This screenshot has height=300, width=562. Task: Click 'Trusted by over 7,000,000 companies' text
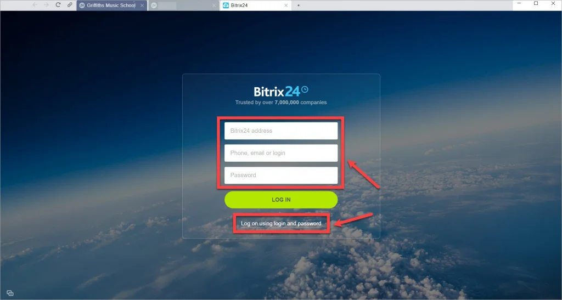point(281,103)
